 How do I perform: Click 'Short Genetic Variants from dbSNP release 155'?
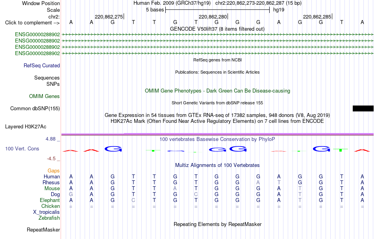[217, 103]
